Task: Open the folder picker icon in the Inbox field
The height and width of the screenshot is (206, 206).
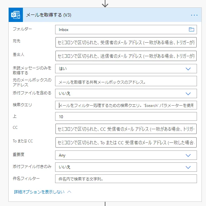Action: (191, 29)
